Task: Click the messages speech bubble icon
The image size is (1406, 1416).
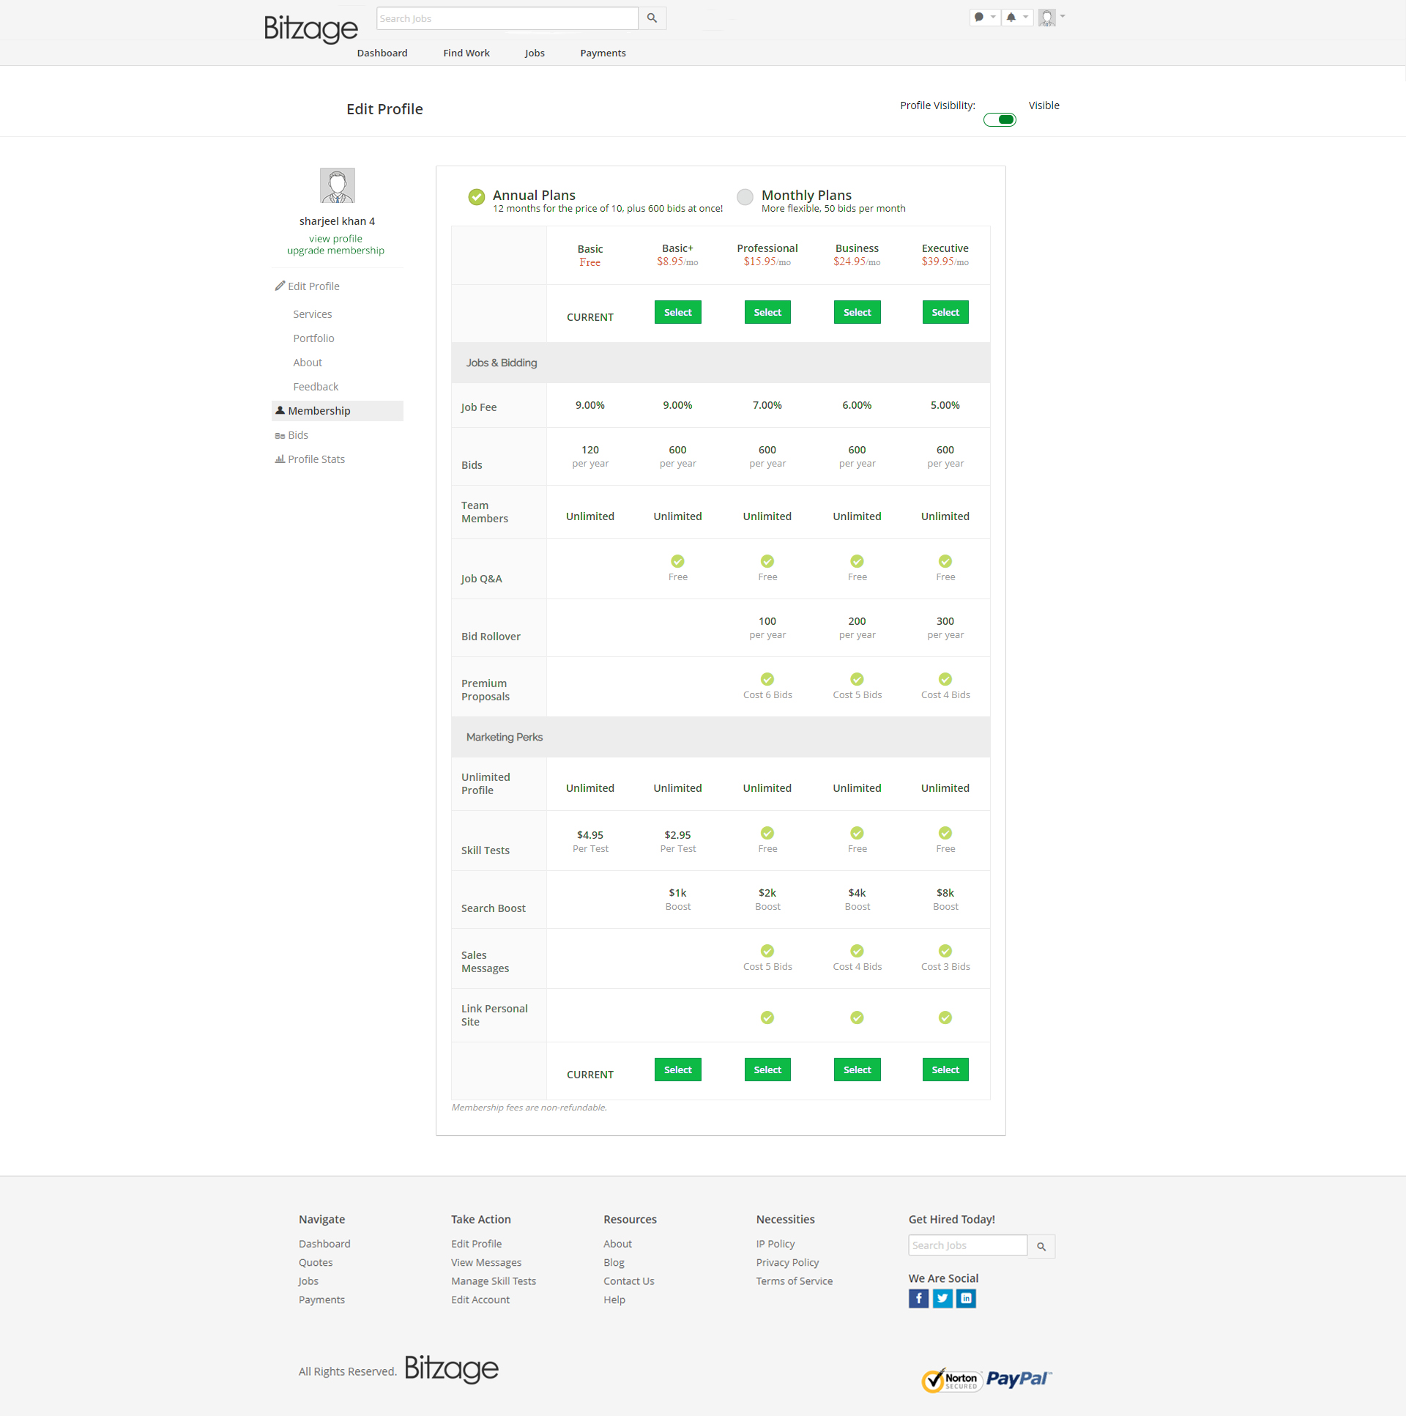Action: coord(978,18)
